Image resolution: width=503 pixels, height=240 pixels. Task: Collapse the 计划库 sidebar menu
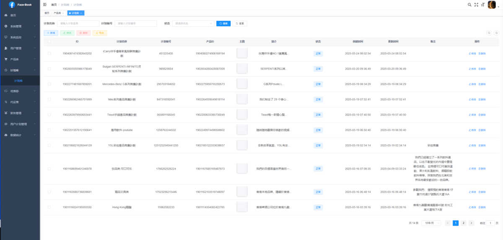click(x=20, y=70)
